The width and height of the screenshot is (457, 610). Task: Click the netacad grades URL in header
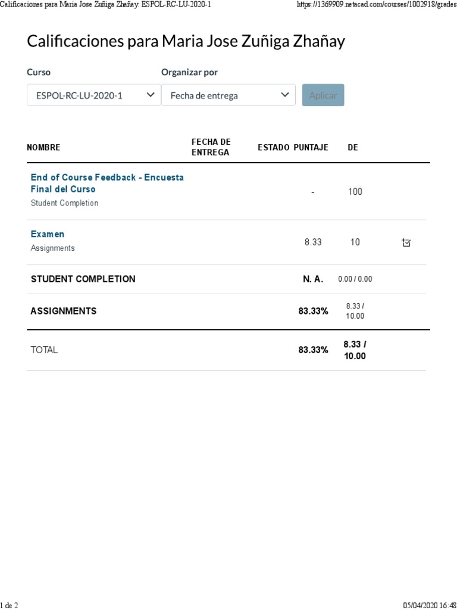[377, 5]
